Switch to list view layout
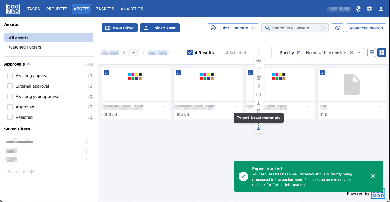This screenshot has height=202, width=390. [x=372, y=52]
